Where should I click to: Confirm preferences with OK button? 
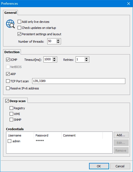pos(99,166)
